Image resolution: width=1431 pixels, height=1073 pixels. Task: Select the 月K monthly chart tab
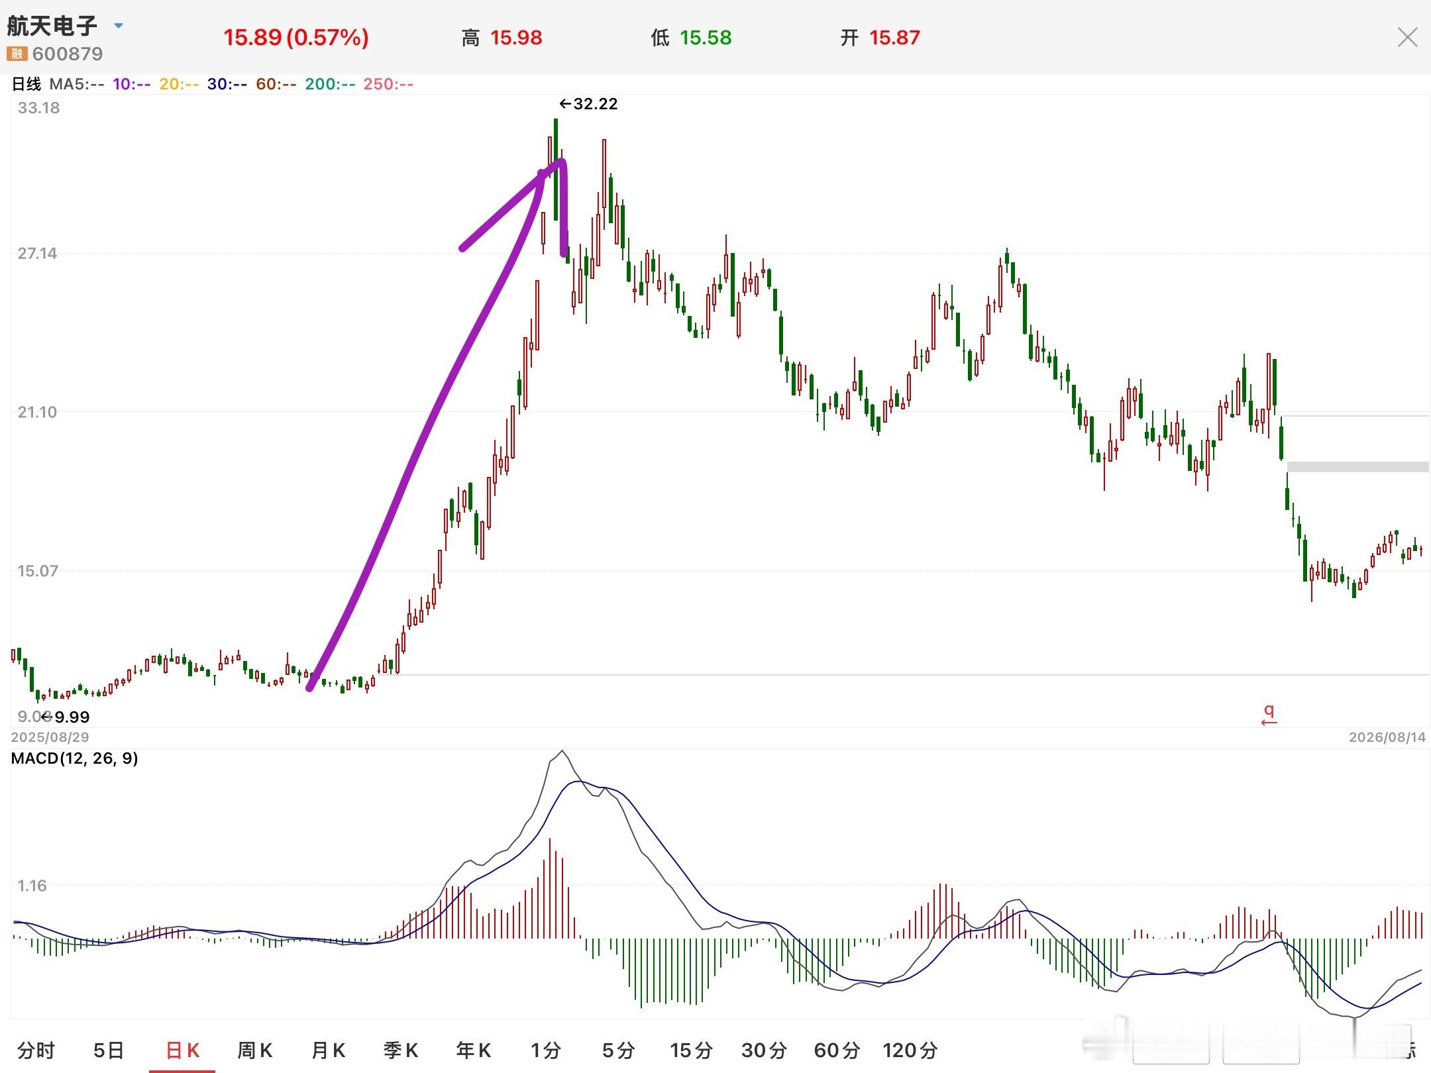click(x=328, y=1050)
